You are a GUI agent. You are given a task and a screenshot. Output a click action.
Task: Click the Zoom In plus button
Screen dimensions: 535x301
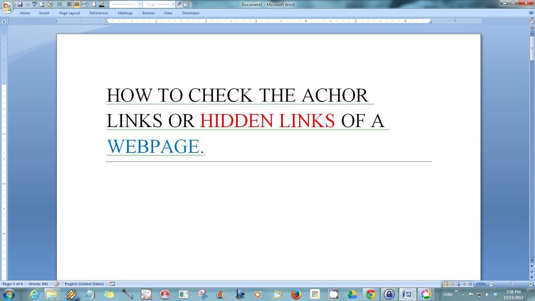(x=531, y=284)
